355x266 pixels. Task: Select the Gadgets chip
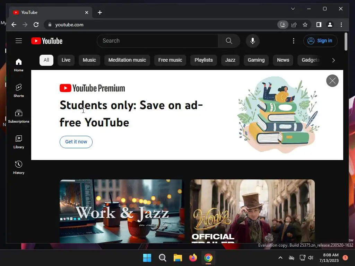(310, 60)
